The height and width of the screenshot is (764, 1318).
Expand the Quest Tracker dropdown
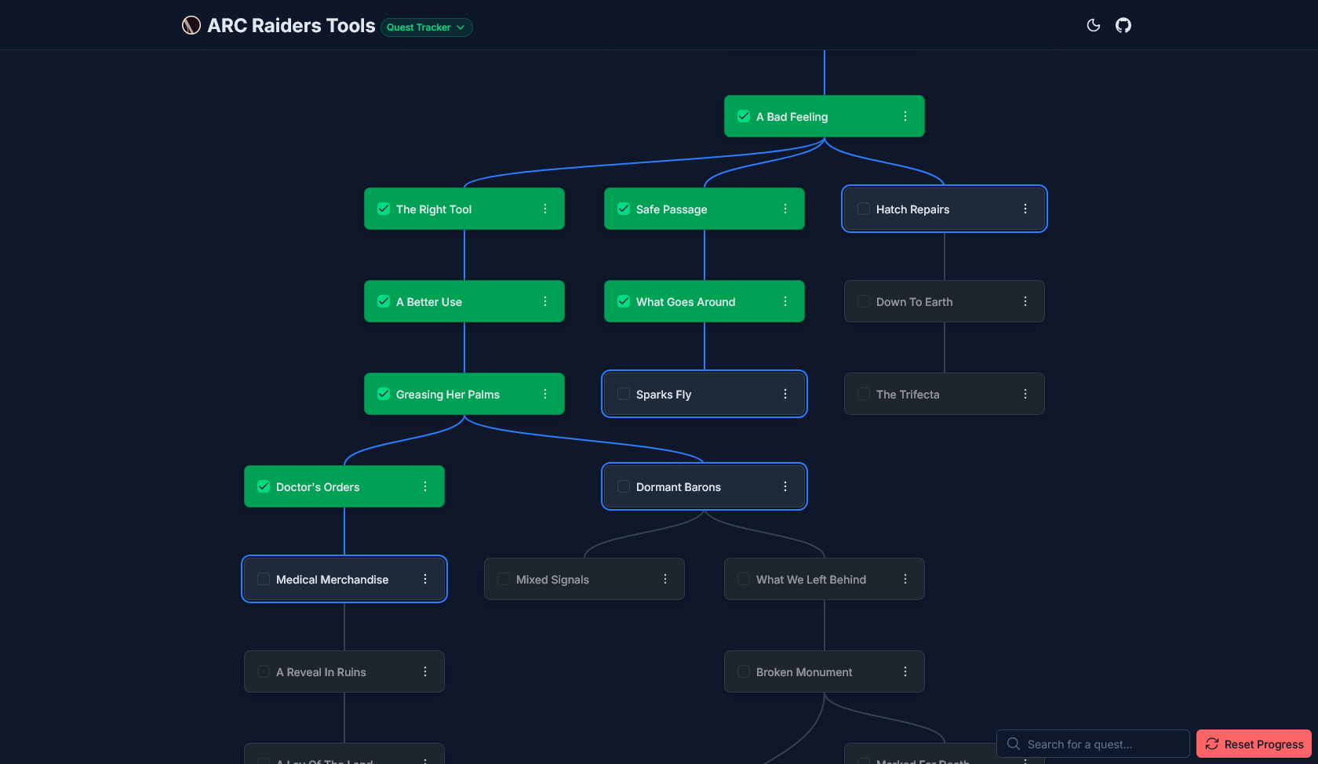pyautogui.click(x=426, y=27)
